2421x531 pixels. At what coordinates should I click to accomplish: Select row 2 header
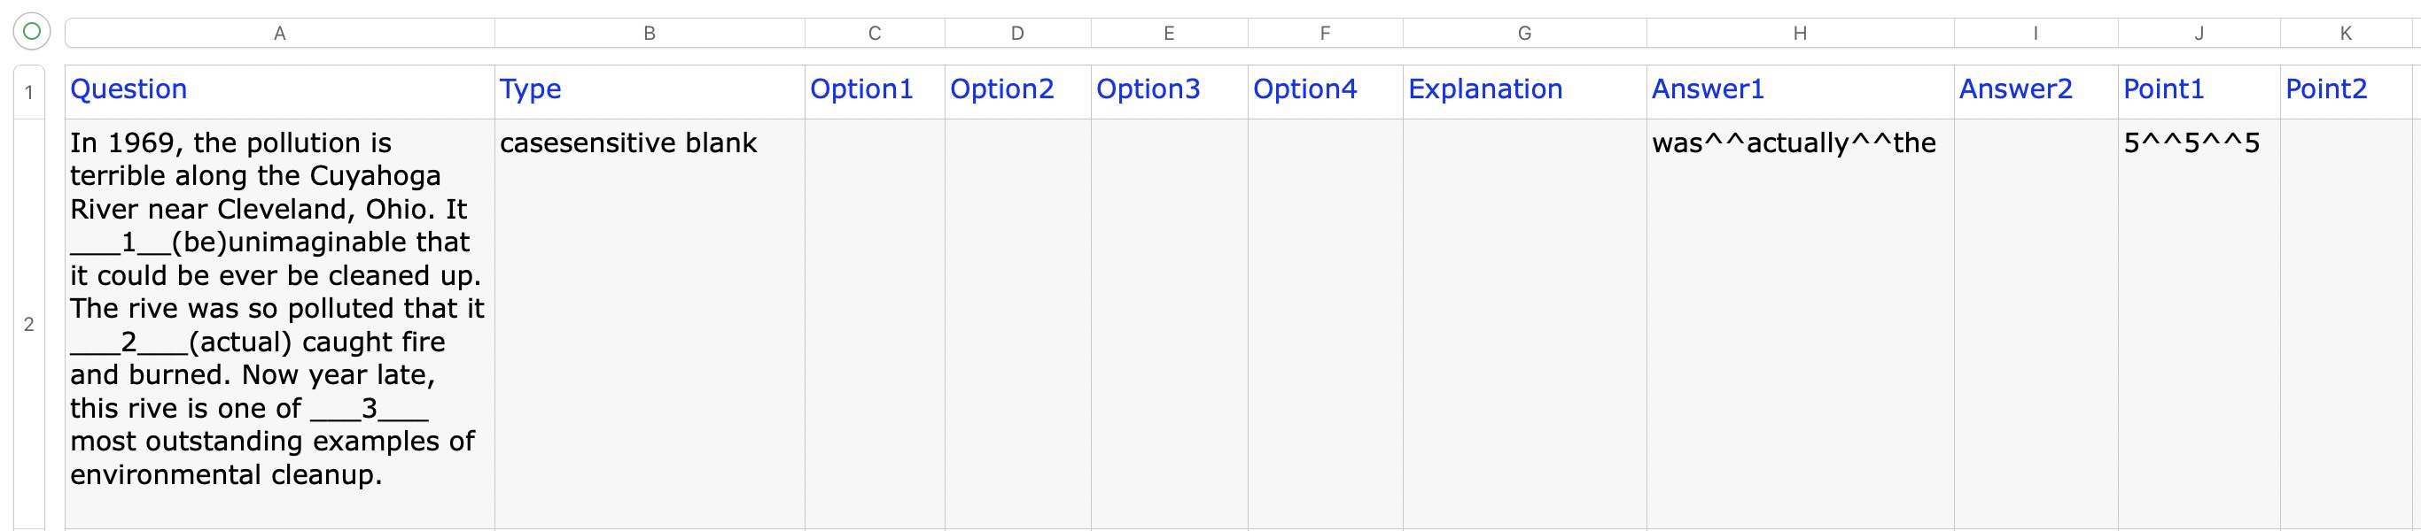pos(29,324)
